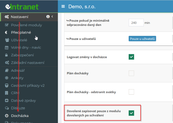173x123 pixels.
Task: Click the 'Plán docházky - odstranit svátky' label
Action: pyautogui.click(x=91, y=92)
